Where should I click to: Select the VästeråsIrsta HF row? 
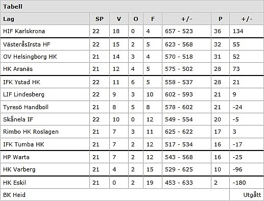point(132,44)
